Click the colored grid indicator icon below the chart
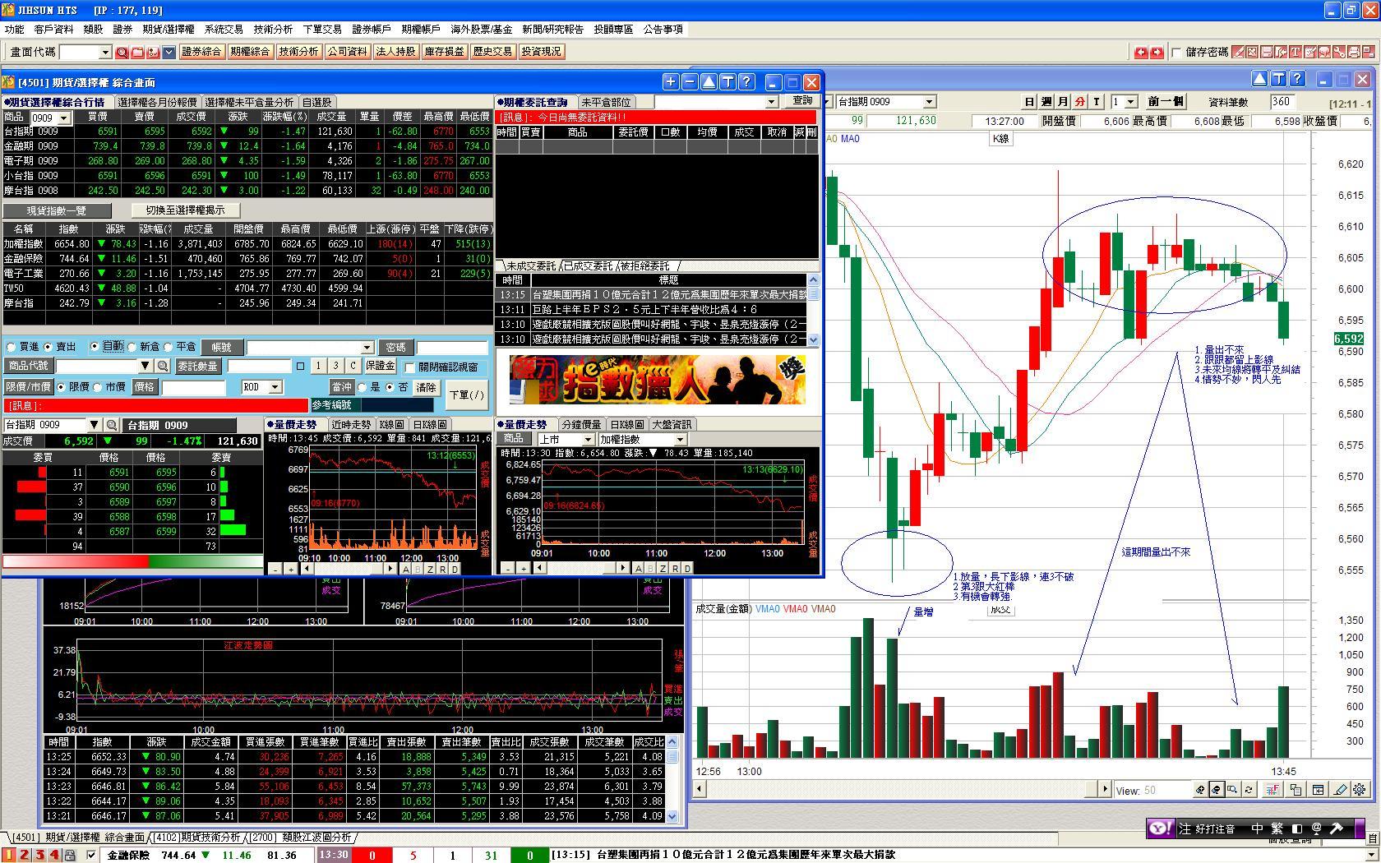1381x863 pixels. [x=1272, y=790]
